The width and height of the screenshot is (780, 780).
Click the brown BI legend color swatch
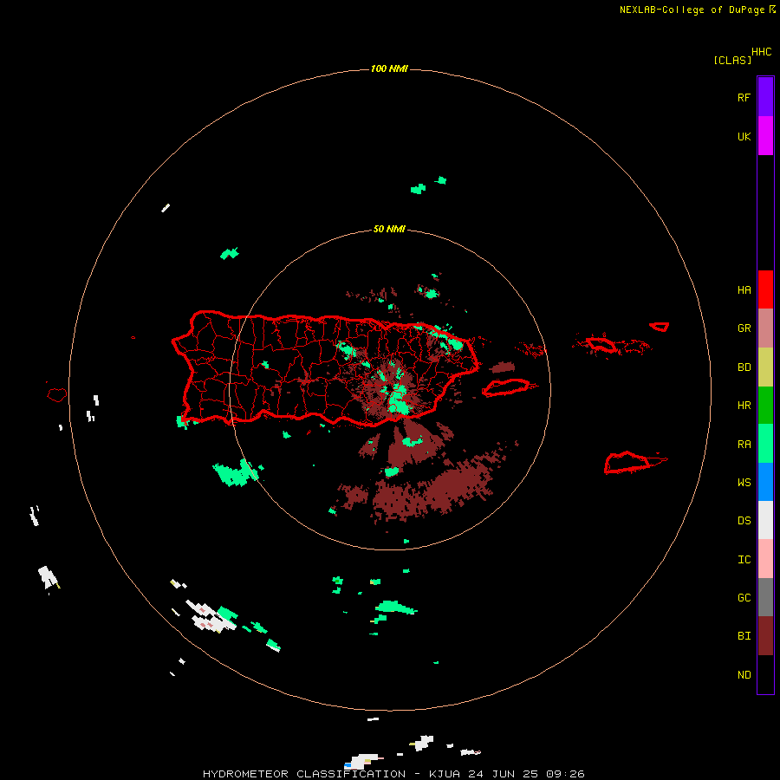(x=765, y=636)
